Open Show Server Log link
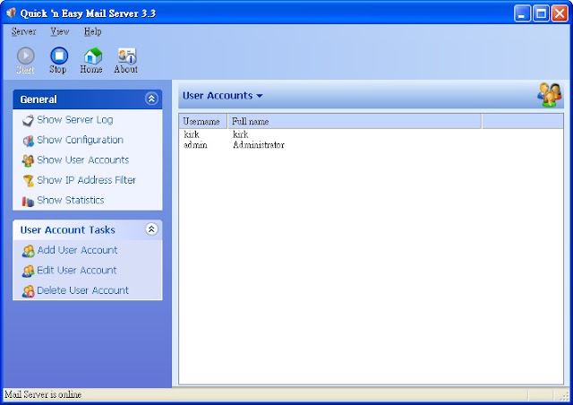 [x=75, y=120]
